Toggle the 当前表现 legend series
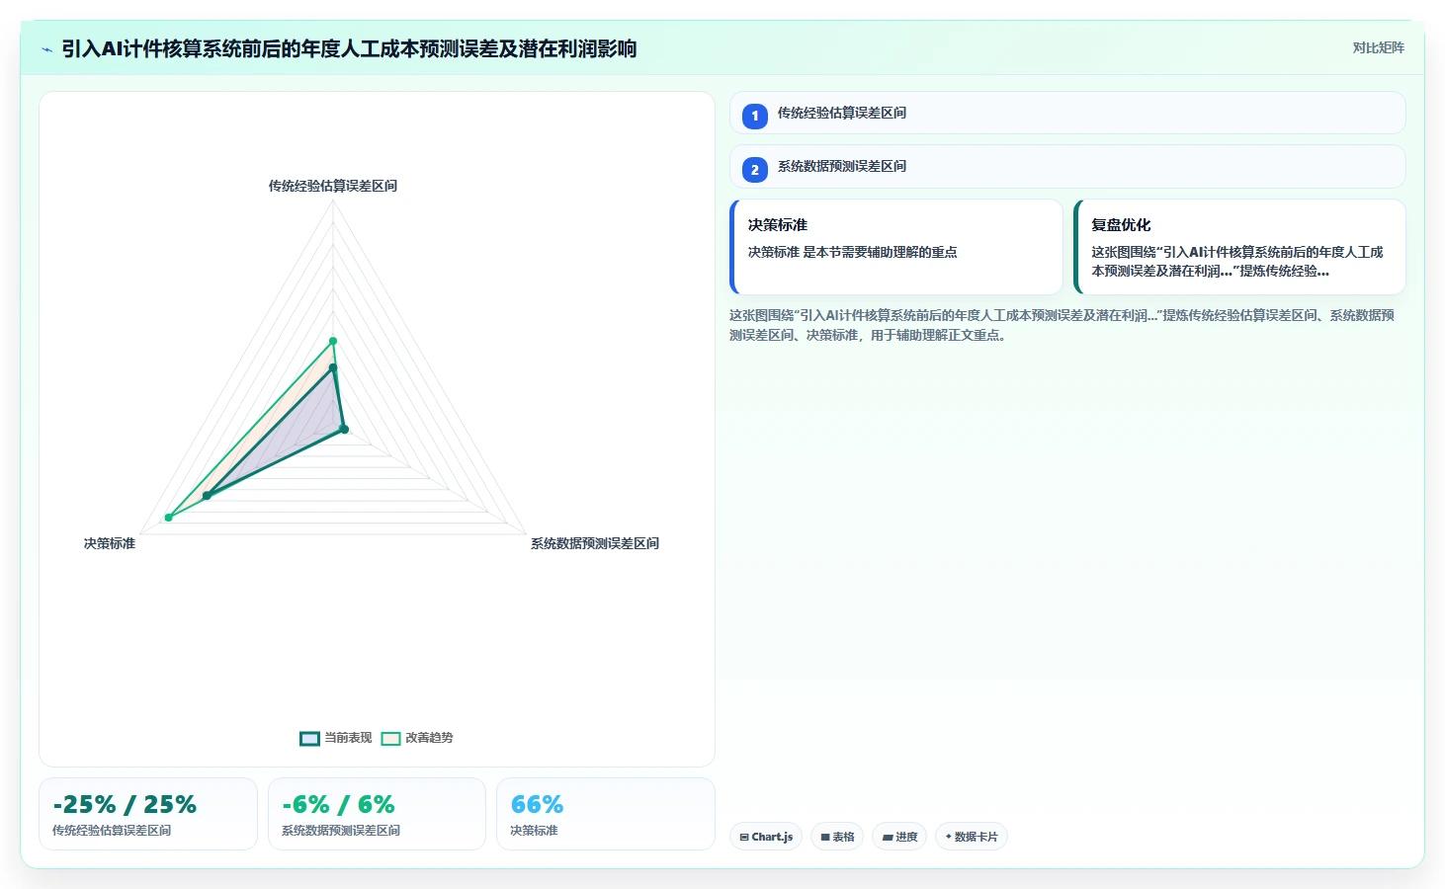Viewport: 1445px width, 889px height. coord(336,738)
